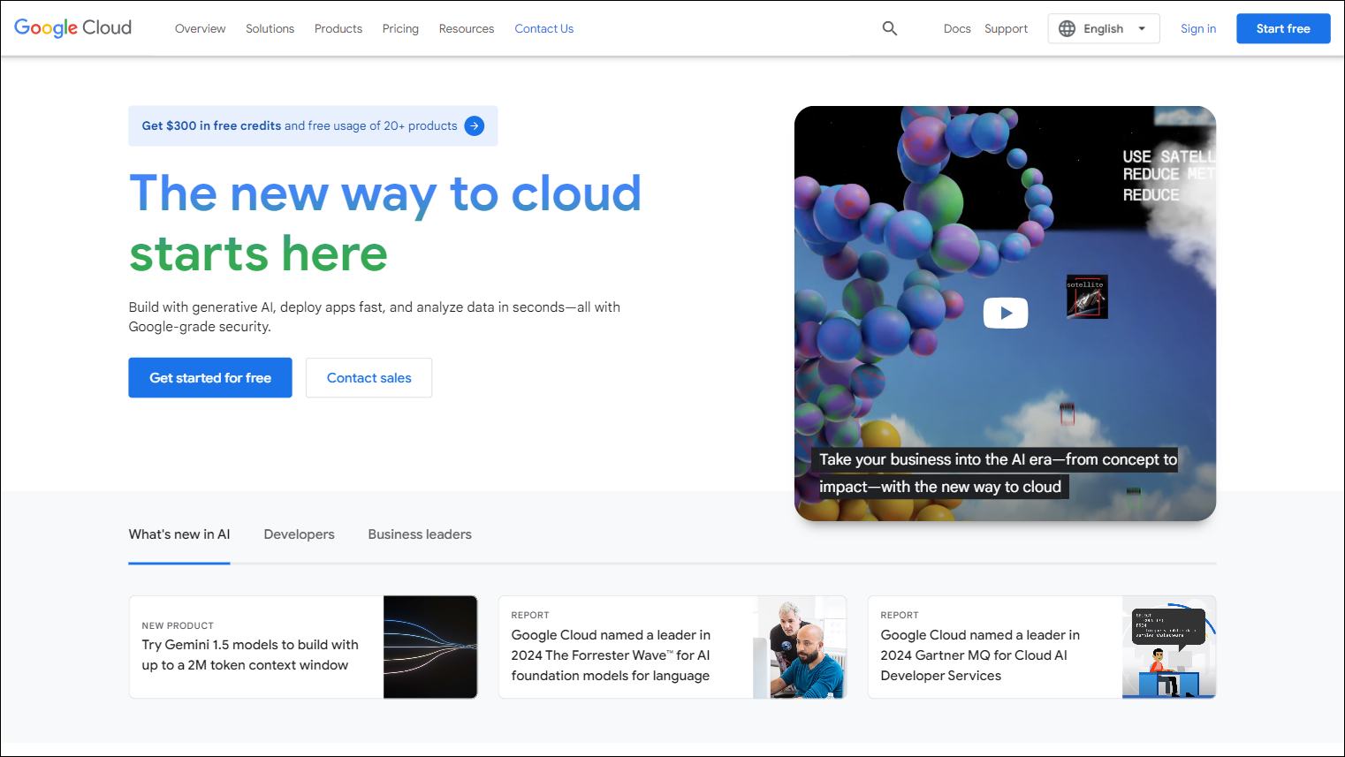
Task: Select the What's new in AI tab
Action: (x=179, y=534)
